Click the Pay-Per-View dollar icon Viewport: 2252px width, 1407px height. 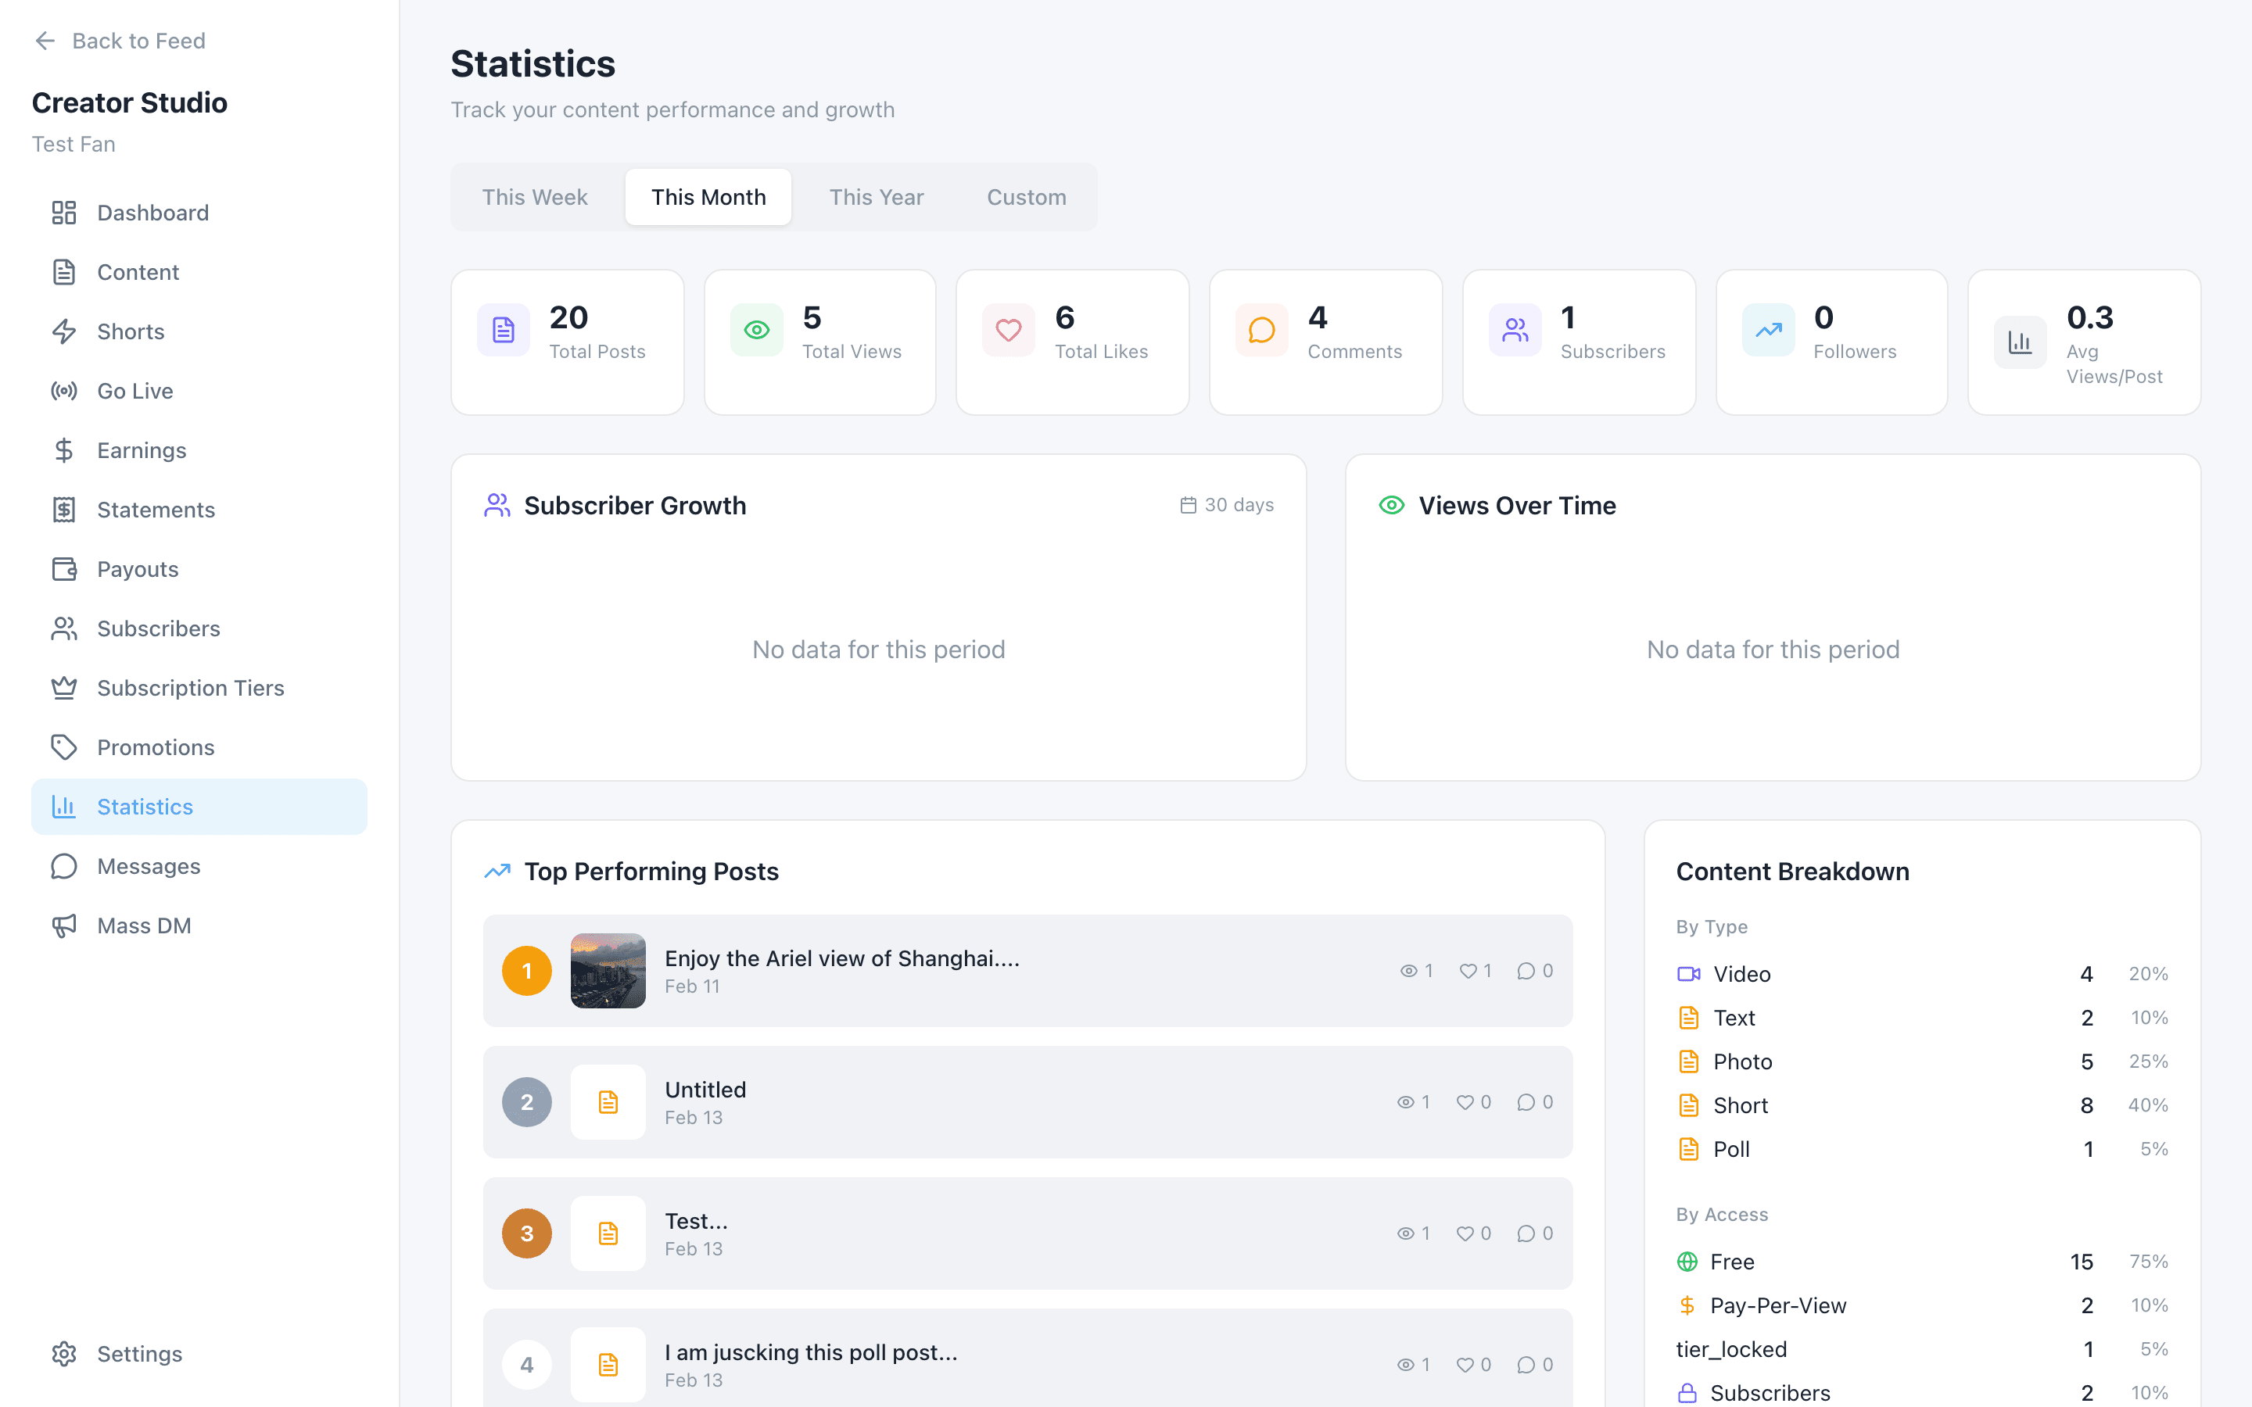coord(1687,1305)
